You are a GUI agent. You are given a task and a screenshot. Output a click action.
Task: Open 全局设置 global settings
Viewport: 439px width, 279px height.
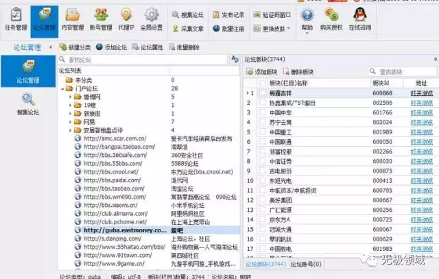click(152, 20)
